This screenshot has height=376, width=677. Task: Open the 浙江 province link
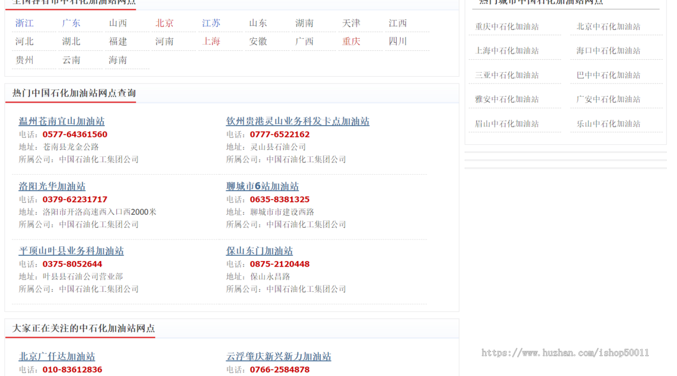point(24,23)
